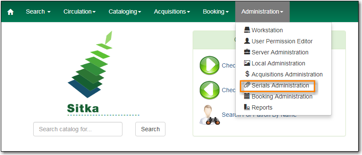Click the Acquisitions Administration dollar icon
This screenshot has height=155, width=362.
pos(247,74)
